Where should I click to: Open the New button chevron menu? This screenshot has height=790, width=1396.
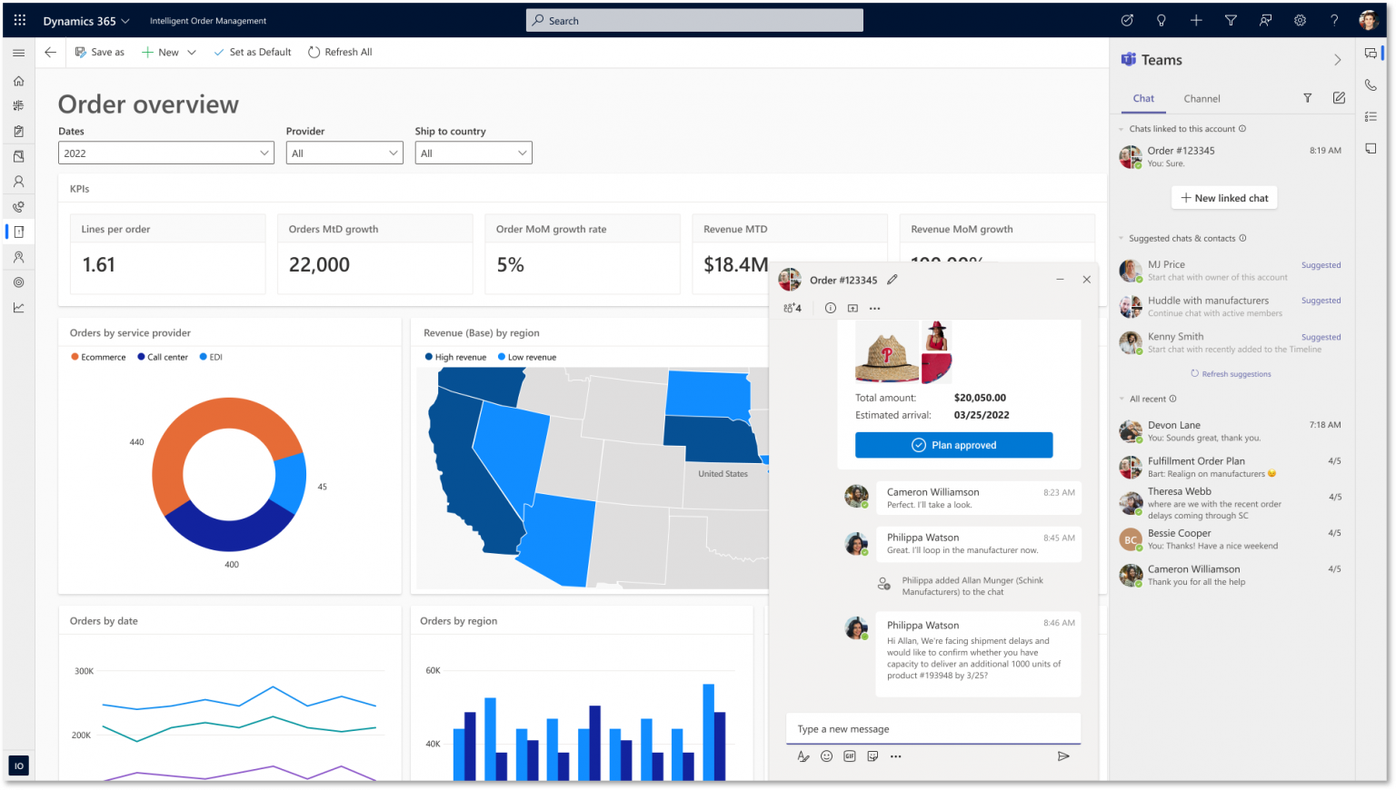tap(192, 52)
